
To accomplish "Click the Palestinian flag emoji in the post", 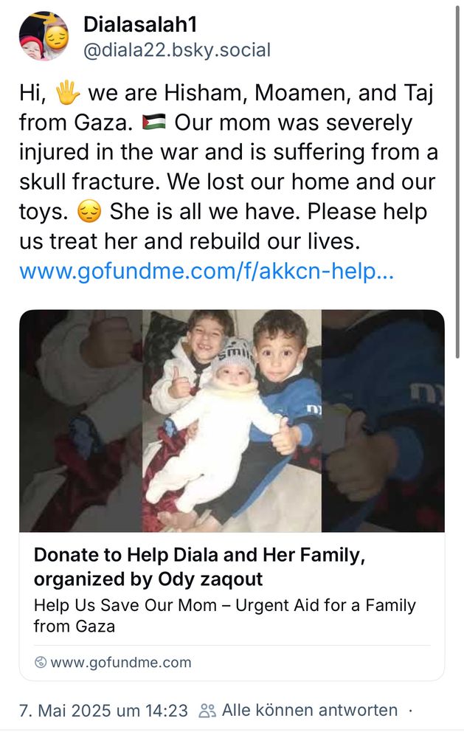I will [x=154, y=122].
